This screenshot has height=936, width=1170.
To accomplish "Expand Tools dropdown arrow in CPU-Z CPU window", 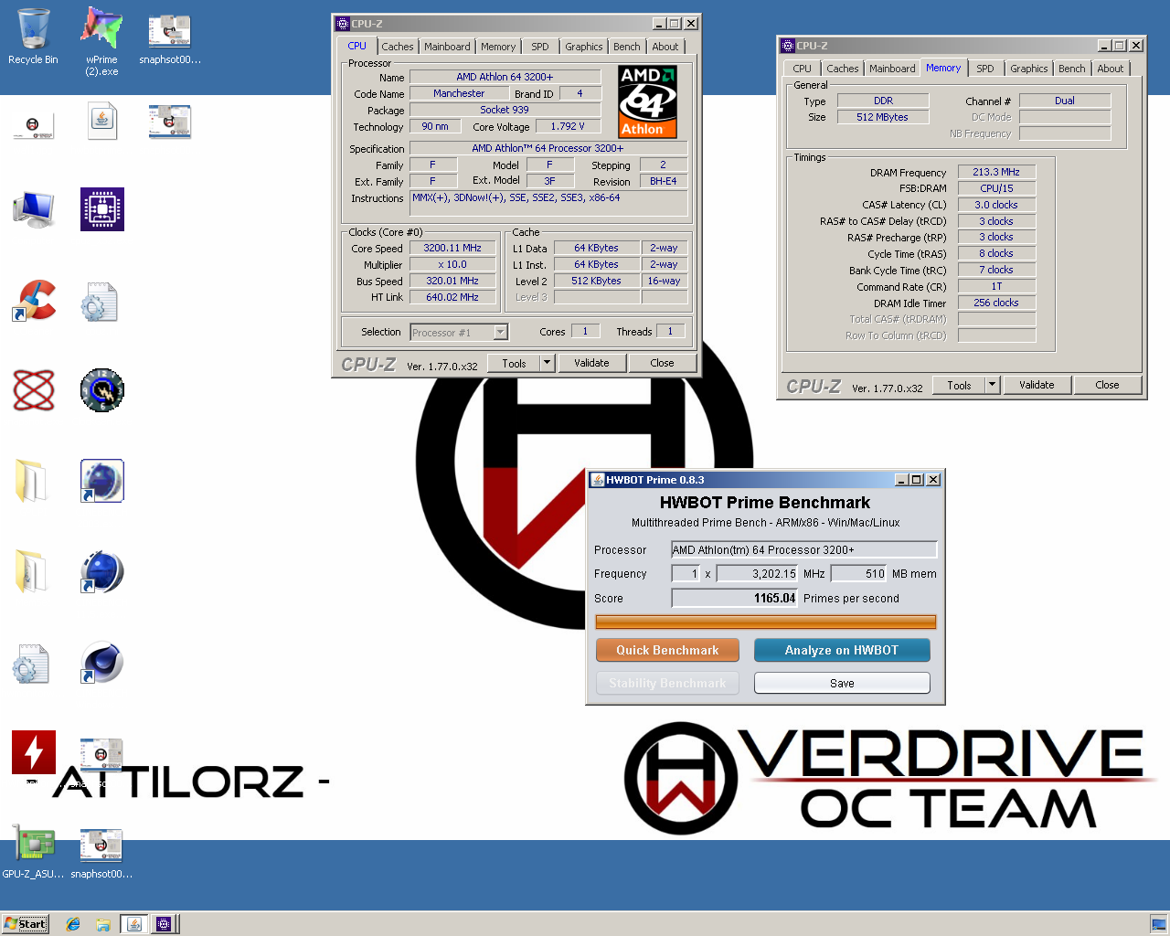I will 547,363.
